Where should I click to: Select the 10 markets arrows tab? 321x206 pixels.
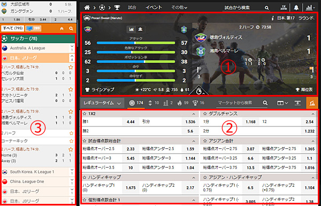point(154,102)
